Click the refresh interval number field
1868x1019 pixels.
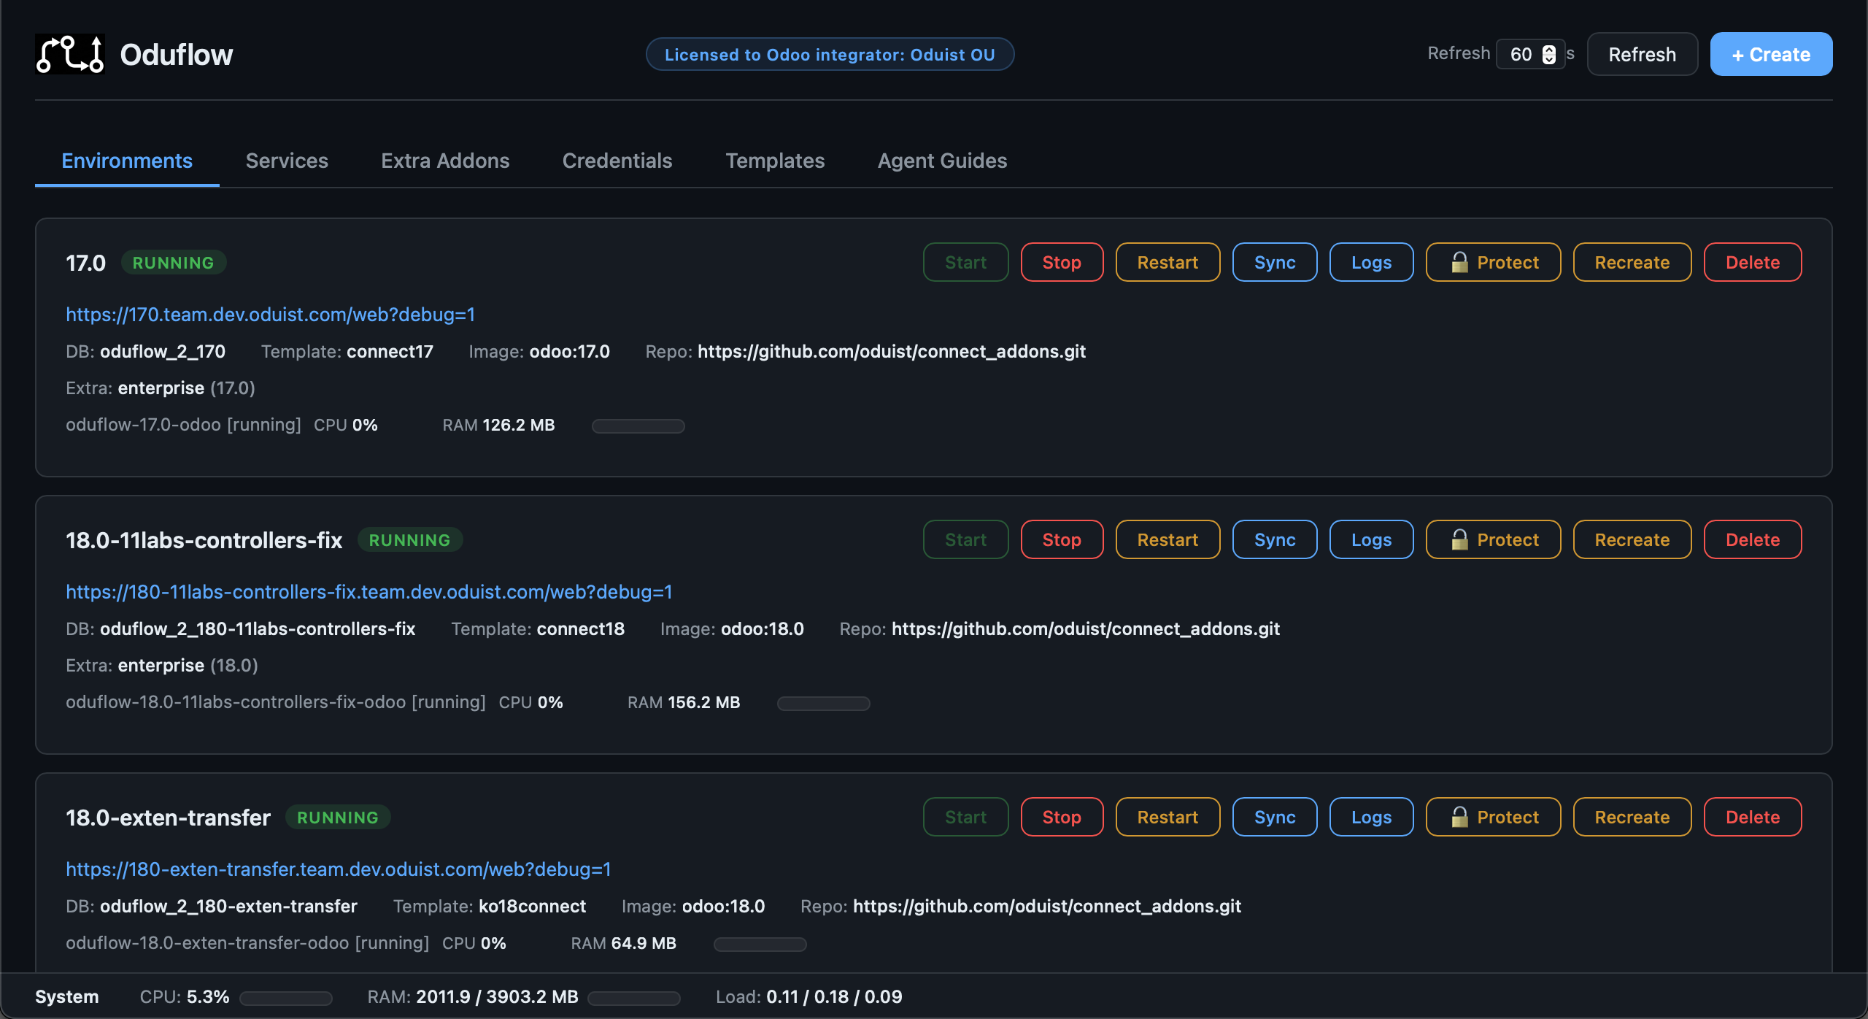pyautogui.click(x=1521, y=55)
